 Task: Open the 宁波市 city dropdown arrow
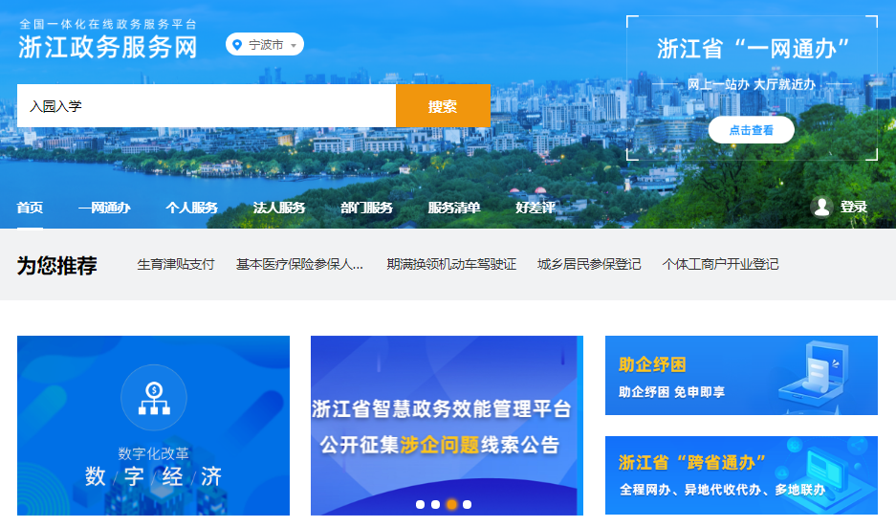294,45
